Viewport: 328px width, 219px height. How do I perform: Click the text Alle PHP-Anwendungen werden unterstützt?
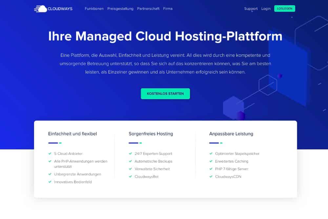point(81,164)
